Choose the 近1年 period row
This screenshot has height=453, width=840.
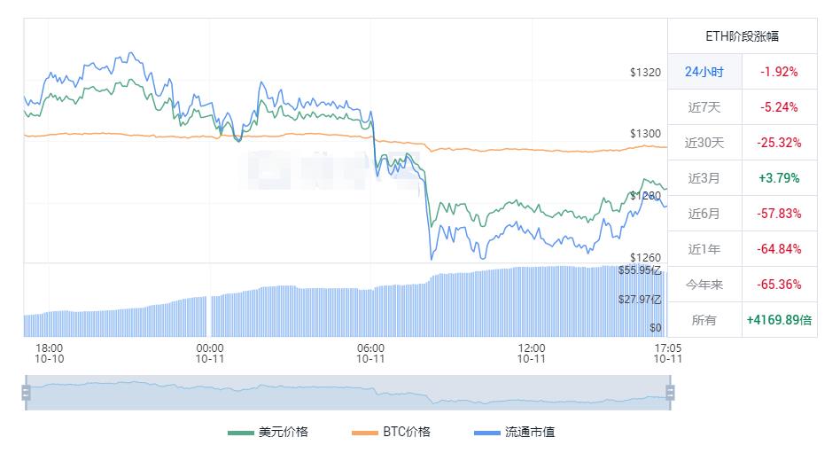point(704,249)
